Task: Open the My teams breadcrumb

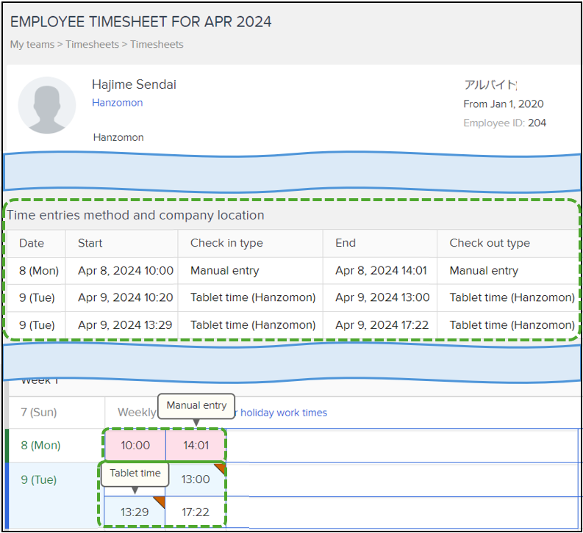Action: [x=32, y=45]
